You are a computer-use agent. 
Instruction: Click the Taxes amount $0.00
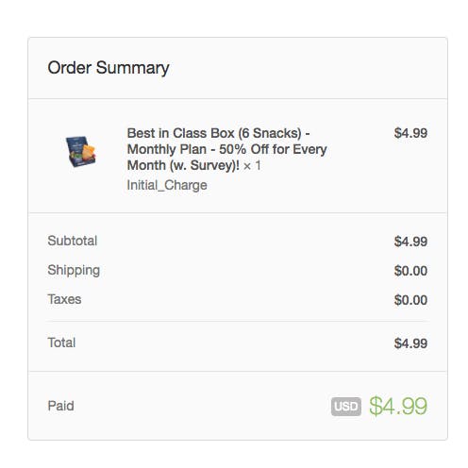[410, 300]
